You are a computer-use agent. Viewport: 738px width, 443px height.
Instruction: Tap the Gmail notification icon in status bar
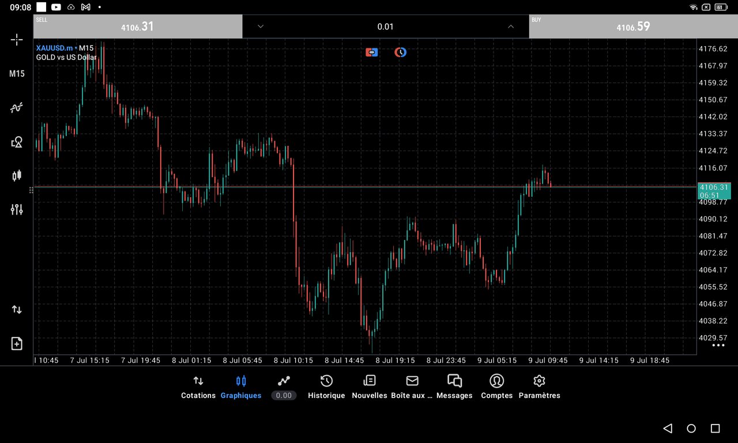click(86, 7)
